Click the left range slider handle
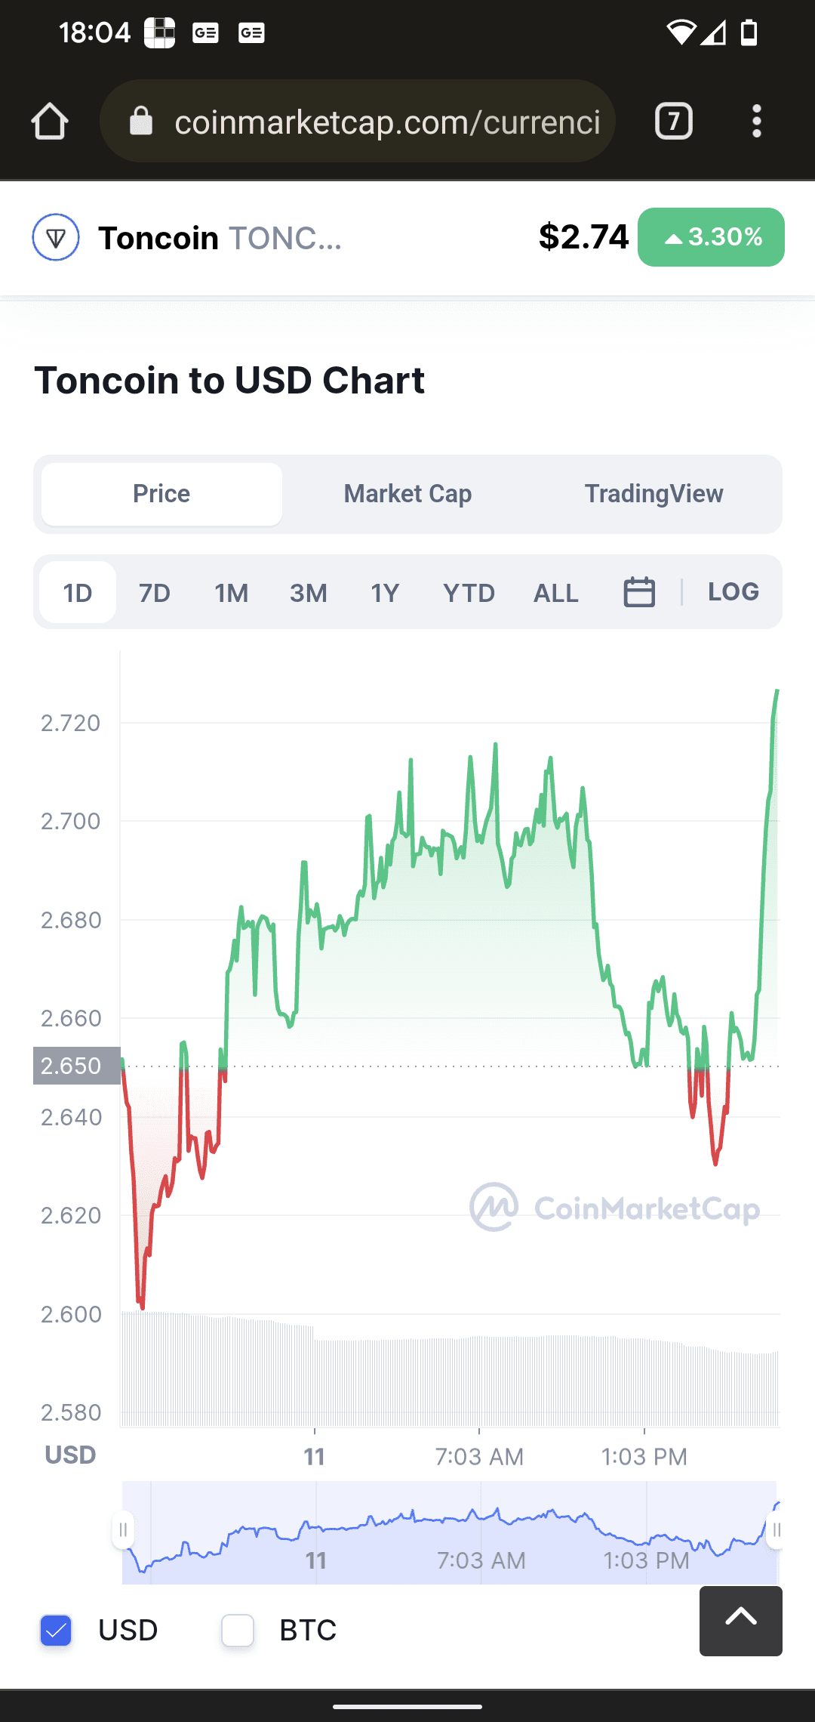 (123, 1530)
